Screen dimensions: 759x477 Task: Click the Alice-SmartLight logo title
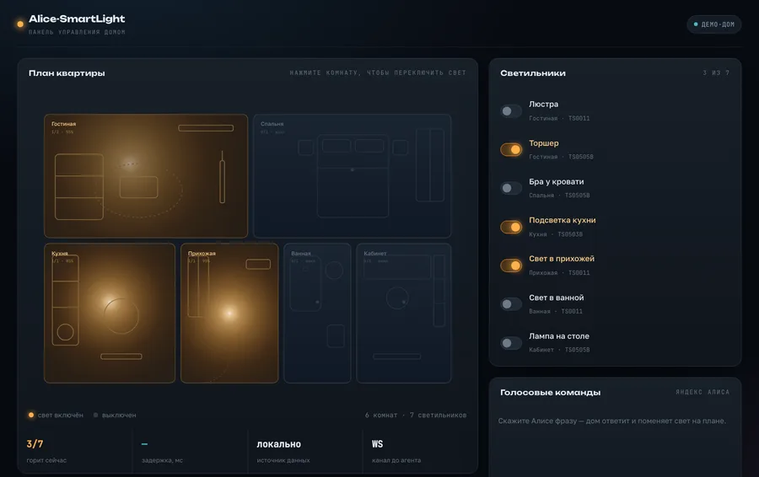(x=77, y=19)
